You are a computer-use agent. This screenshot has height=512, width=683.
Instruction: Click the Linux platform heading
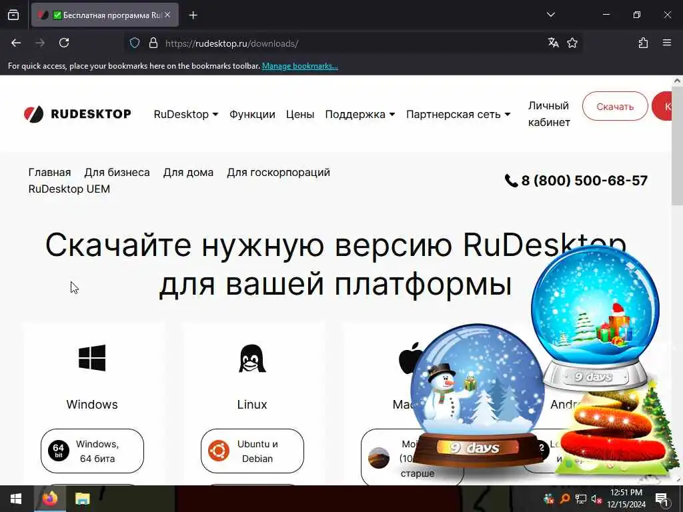(252, 405)
